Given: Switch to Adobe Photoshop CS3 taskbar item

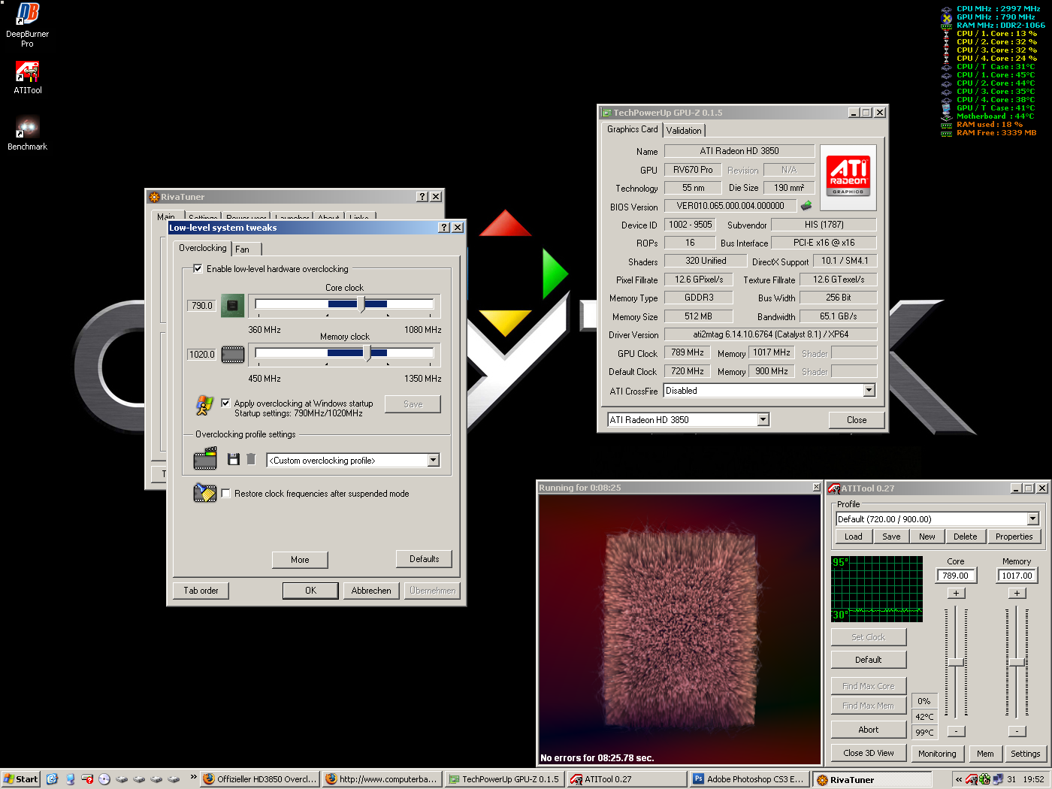Looking at the screenshot, I should click(748, 779).
